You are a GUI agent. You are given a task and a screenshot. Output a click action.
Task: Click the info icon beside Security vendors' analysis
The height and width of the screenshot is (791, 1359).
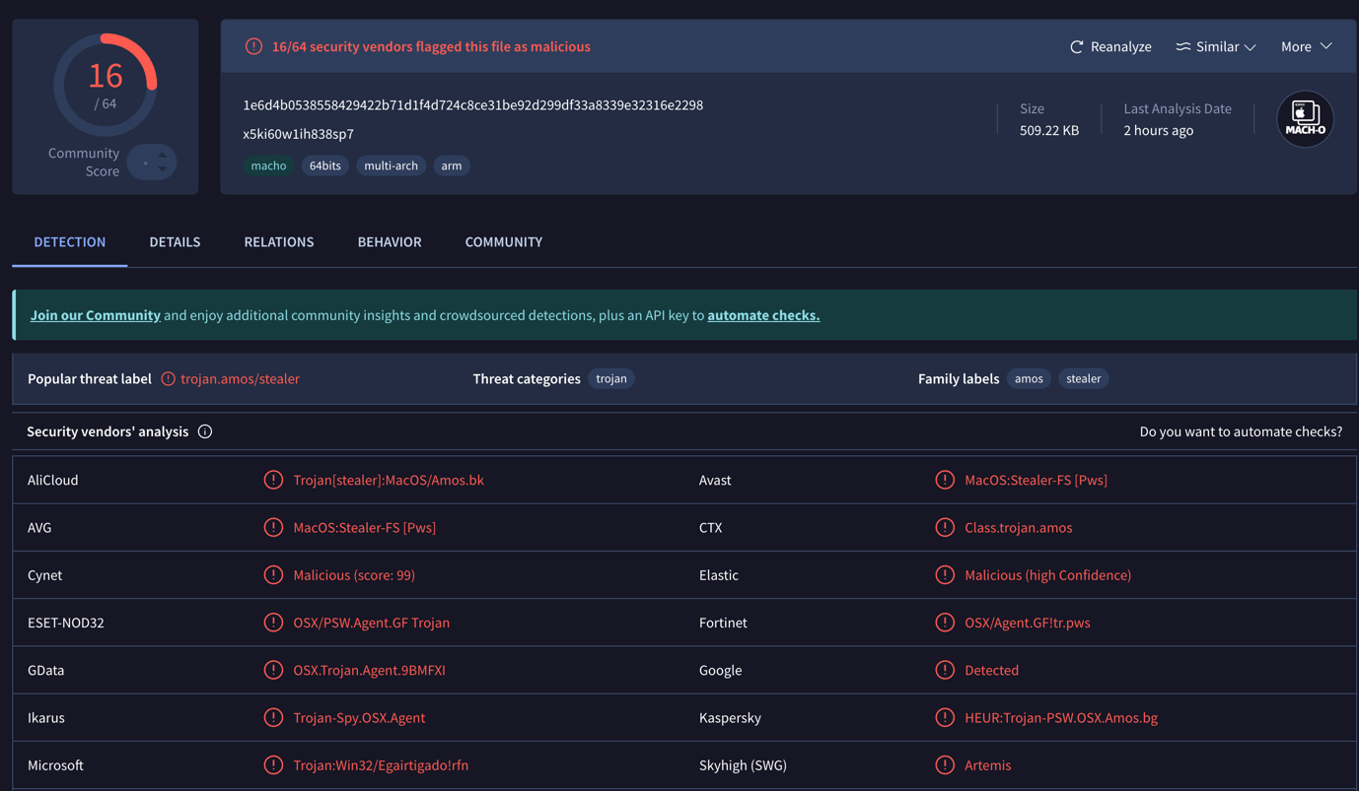pyautogui.click(x=205, y=431)
